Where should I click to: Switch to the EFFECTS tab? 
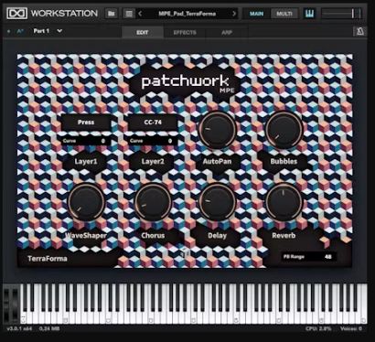(185, 32)
